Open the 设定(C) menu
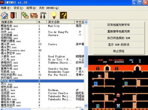 (x=18, y=8)
